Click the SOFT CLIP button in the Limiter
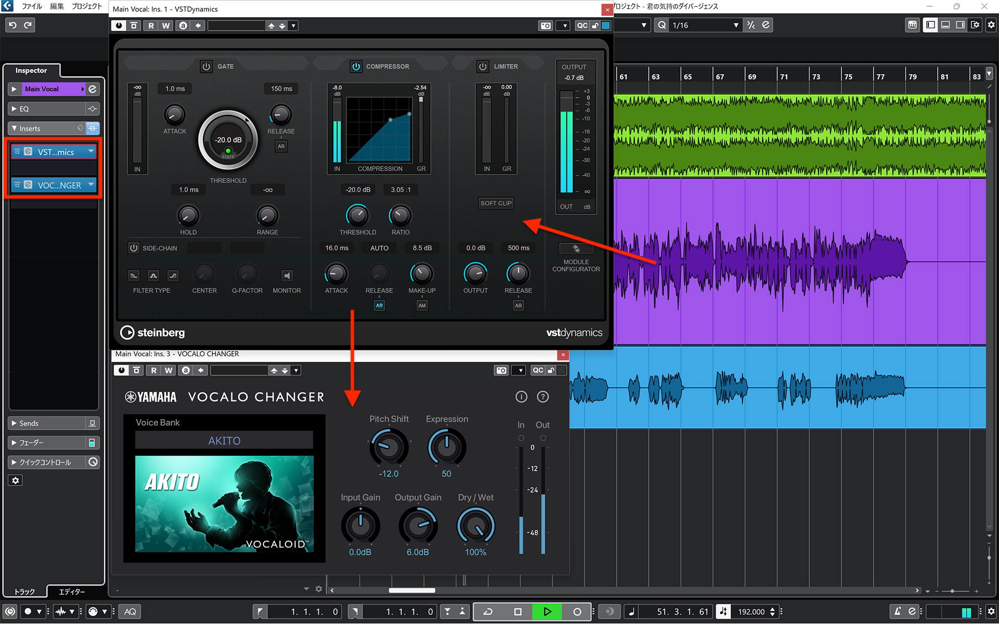999x624 pixels. pyautogui.click(x=495, y=203)
